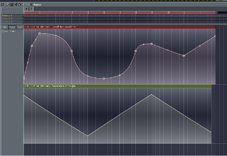Select the Select tool in Playlist toolbar
The width and height of the screenshot is (227, 156).
click(x=22, y=4)
